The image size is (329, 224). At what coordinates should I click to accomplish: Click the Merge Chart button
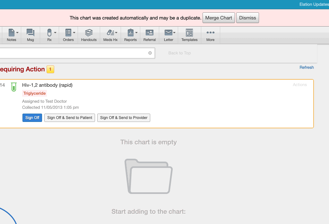click(x=219, y=18)
